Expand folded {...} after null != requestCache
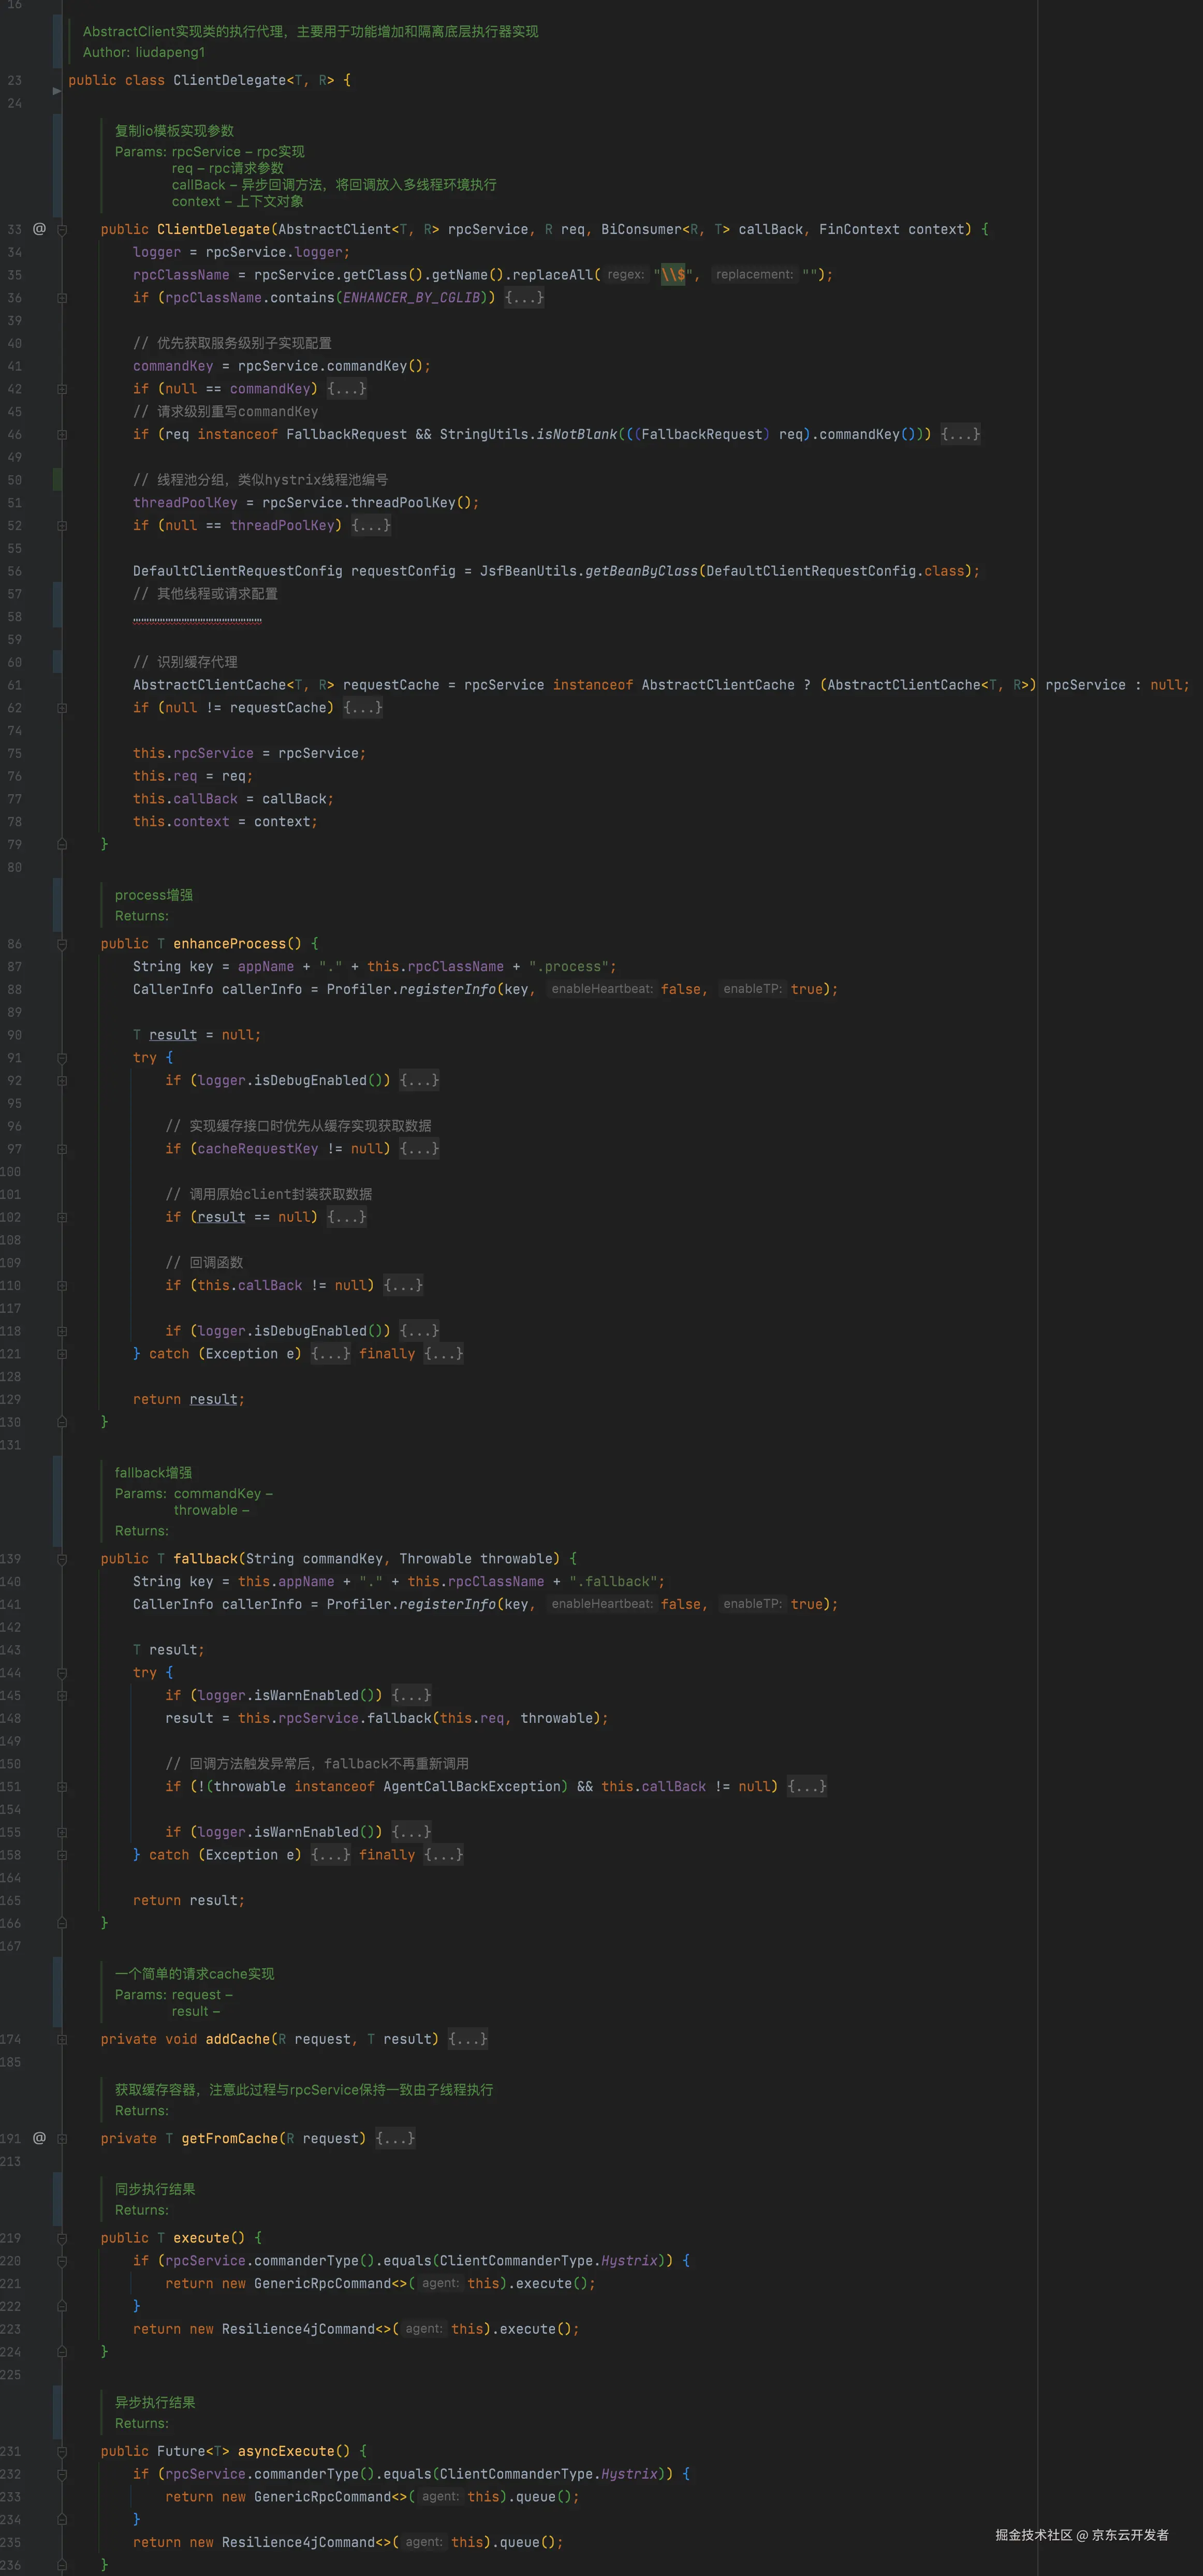Image resolution: width=1203 pixels, height=2576 pixels. 363,708
